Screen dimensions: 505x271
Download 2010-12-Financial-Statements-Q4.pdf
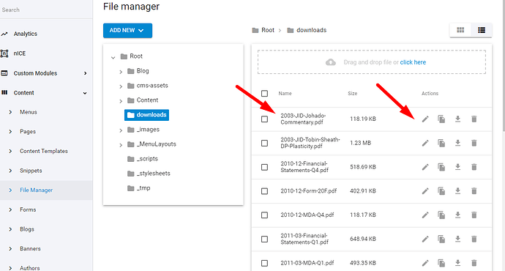click(457, 167)
